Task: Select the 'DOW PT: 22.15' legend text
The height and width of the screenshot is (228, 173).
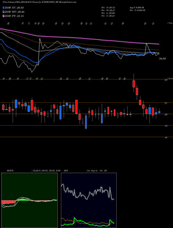Action: (x=15, y=16)
